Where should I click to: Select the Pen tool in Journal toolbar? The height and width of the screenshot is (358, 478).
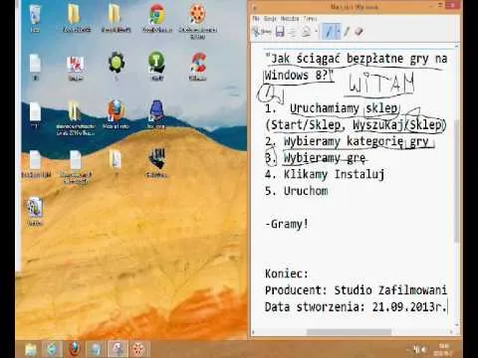pos(329,32)
